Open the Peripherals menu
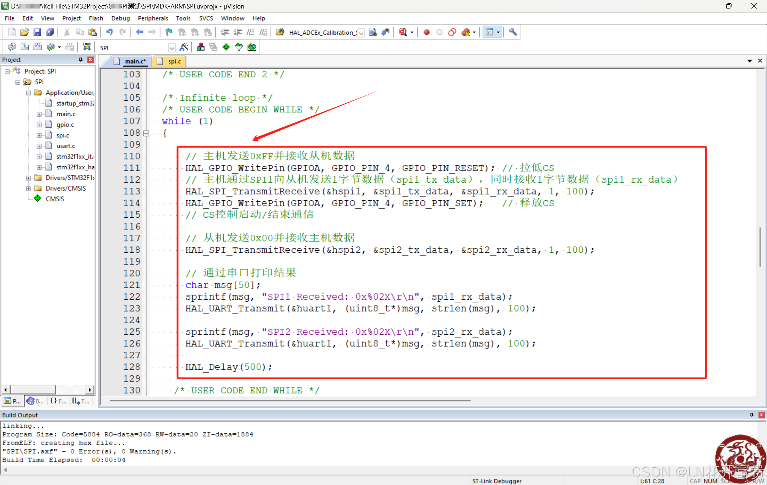 [153, 18]
